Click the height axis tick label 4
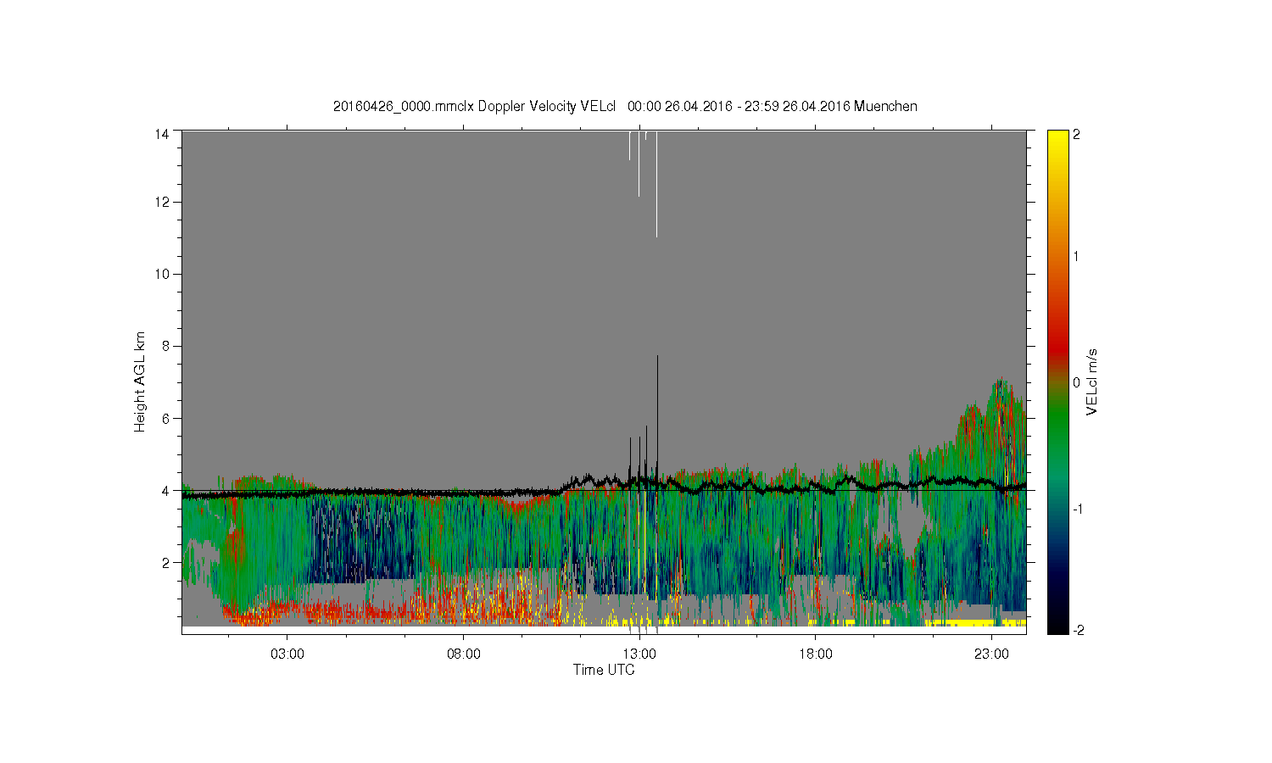The image size is (1272, 763). click(165, 490)
